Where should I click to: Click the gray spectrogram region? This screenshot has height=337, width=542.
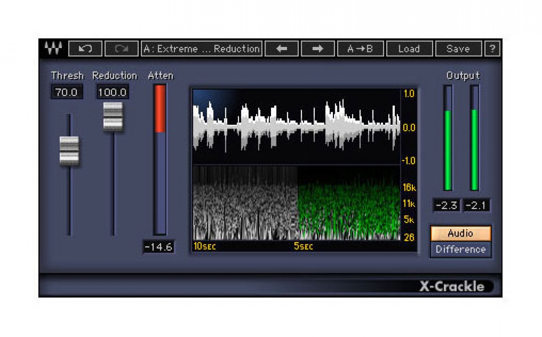click(x=245, y=203)
